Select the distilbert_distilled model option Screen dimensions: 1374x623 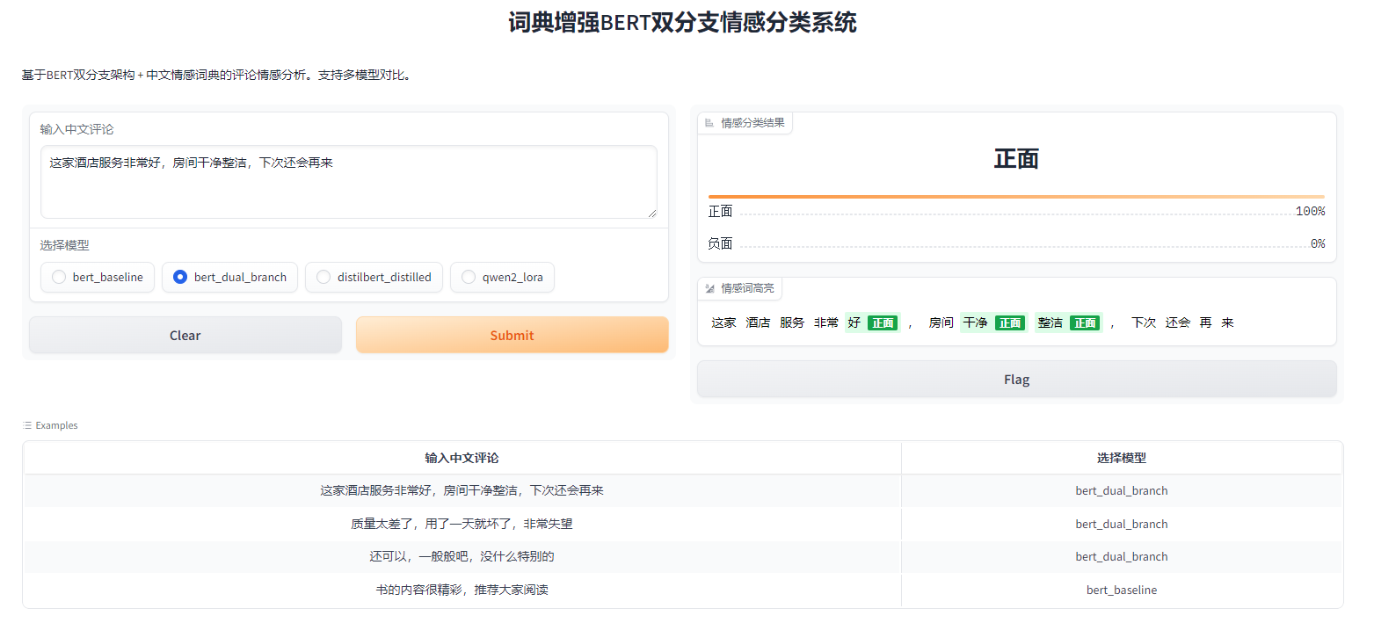coord(324,278)
